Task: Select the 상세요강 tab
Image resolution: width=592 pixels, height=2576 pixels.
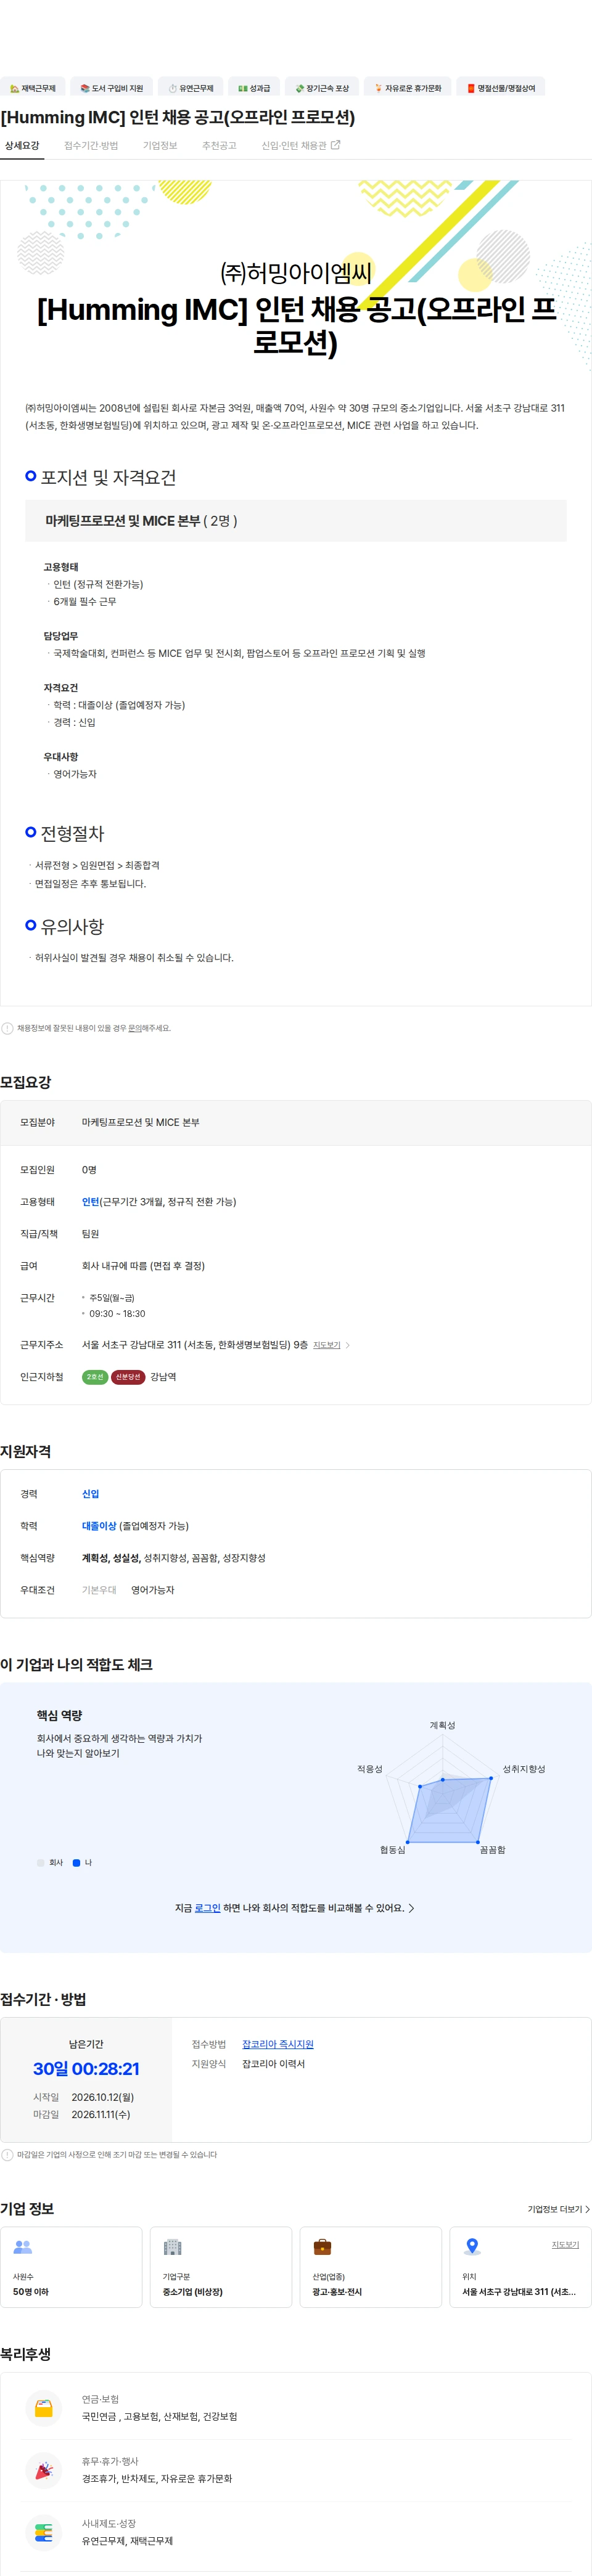Action: coord(22,145)
